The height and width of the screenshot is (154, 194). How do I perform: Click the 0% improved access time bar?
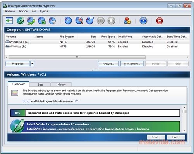pyautogui.click(x=95, y=113)
